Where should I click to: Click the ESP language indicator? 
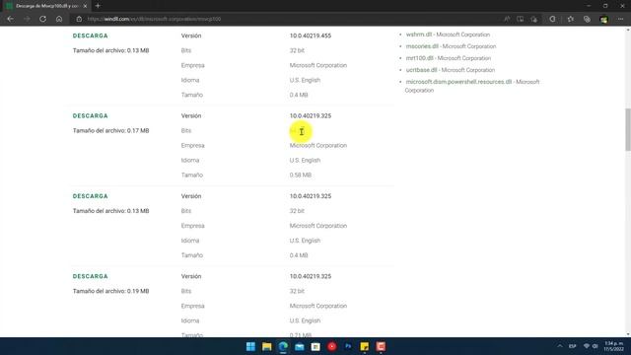click(572, 346)
